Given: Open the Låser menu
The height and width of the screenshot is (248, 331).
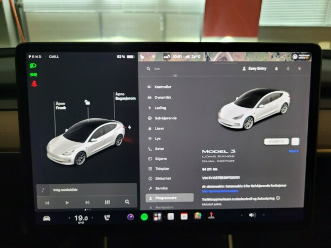Looking at the screenshot, I should point(156,128).
